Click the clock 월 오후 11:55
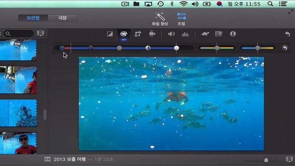The image size is (295, 166). tap(244, 4)
